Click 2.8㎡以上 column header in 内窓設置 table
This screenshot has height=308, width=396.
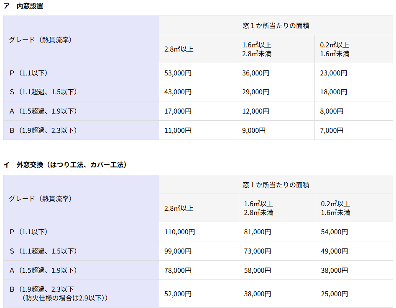pos(179,49)
